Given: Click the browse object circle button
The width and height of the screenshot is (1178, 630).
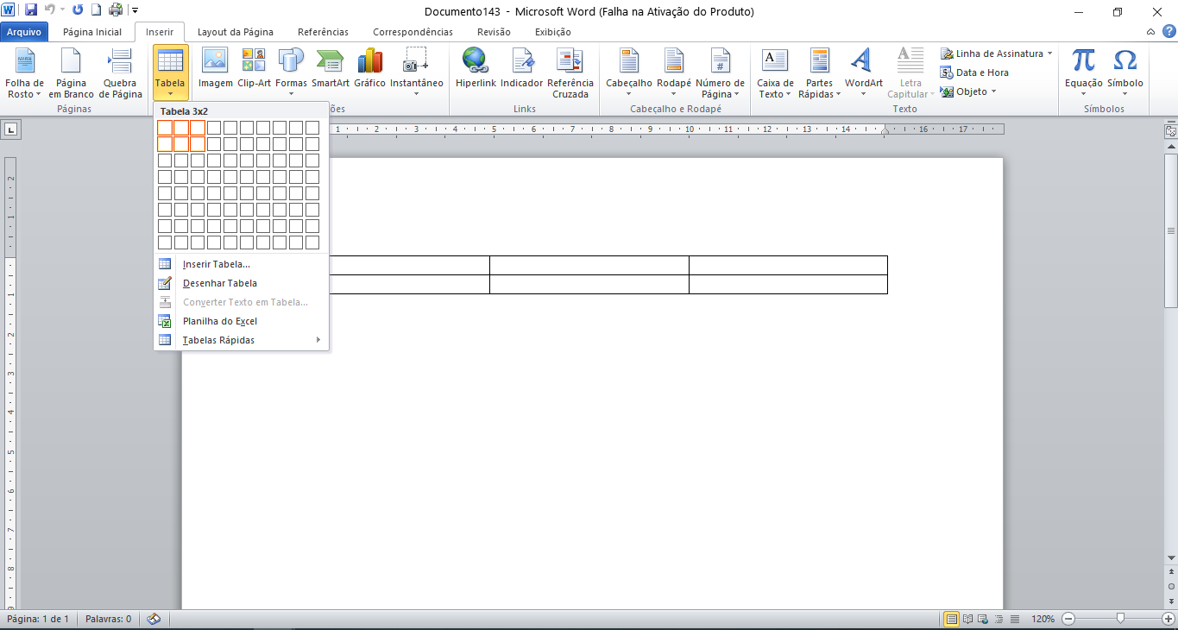Looking at the screenshot, I should point(1171,586).
